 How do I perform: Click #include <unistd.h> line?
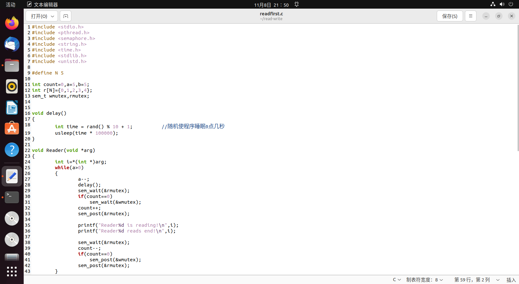[x=59, y=61]
